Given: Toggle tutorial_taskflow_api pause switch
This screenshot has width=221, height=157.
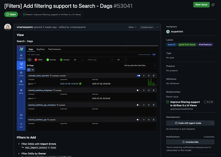Looking at the screenshot, I should point(138,120).
